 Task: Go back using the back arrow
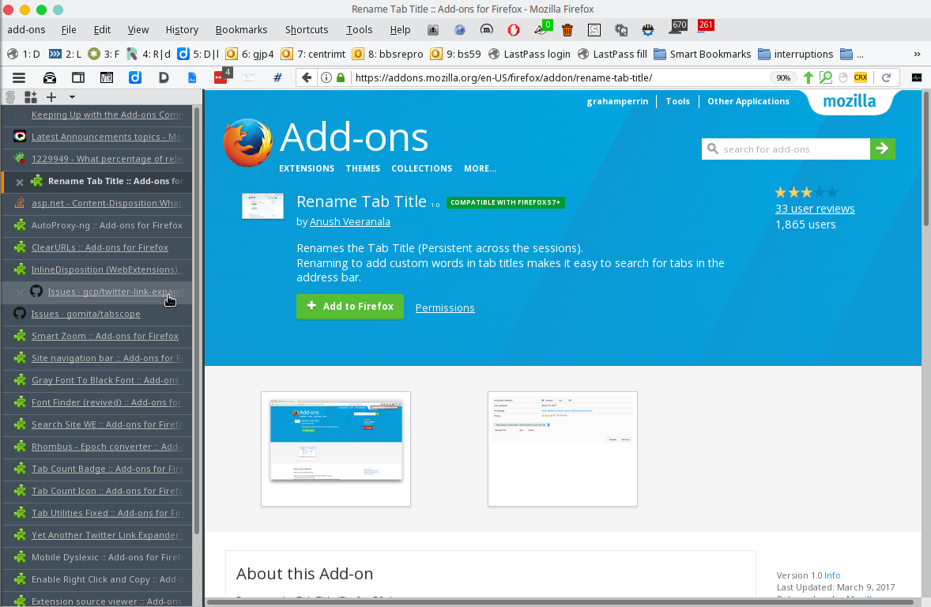click(307, 77)
